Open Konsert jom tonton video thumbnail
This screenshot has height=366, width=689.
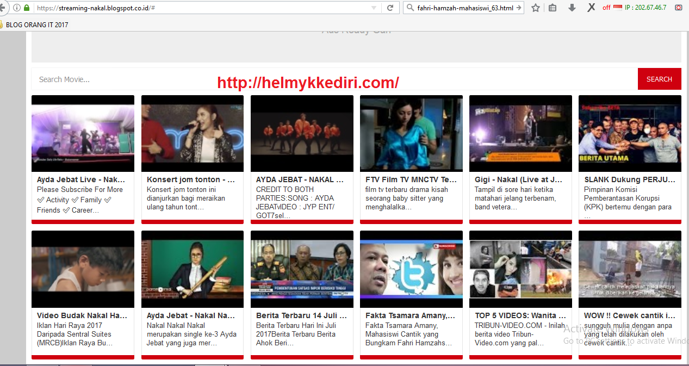[193, 133]
